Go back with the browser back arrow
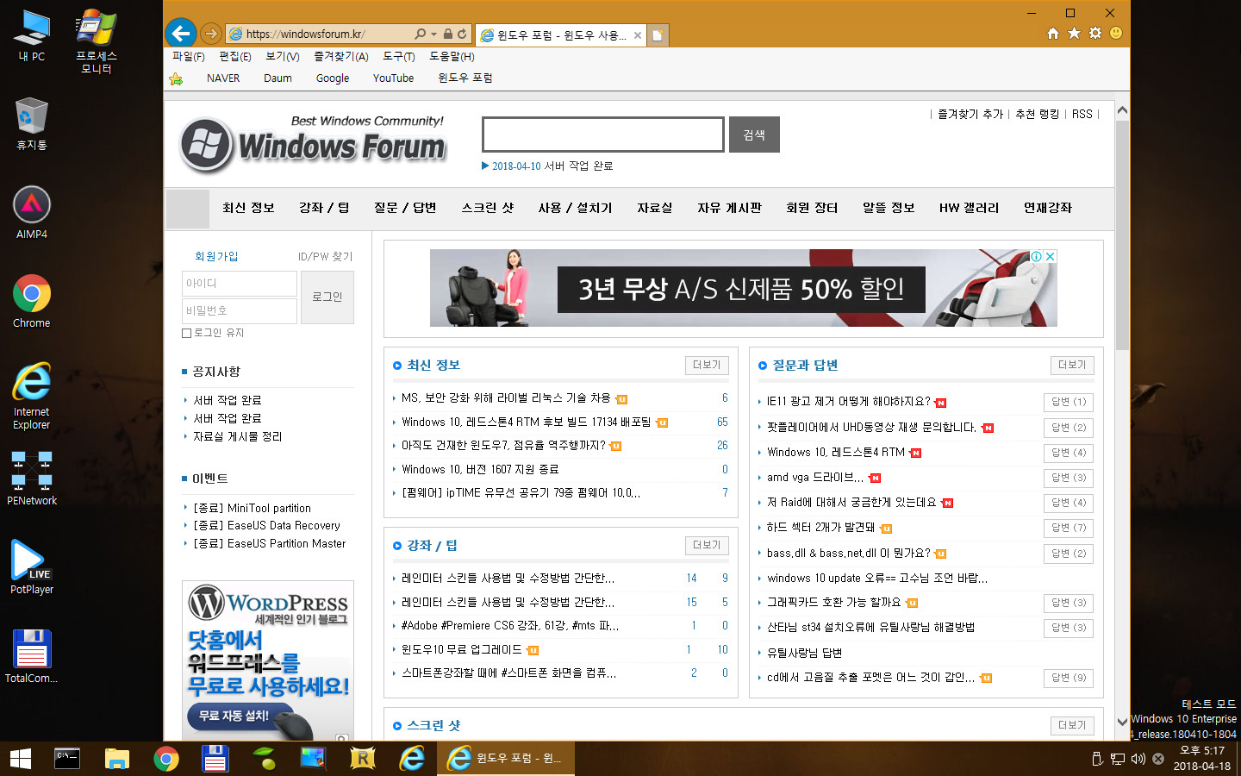1241x776 pixels. [x=180, y=34]
